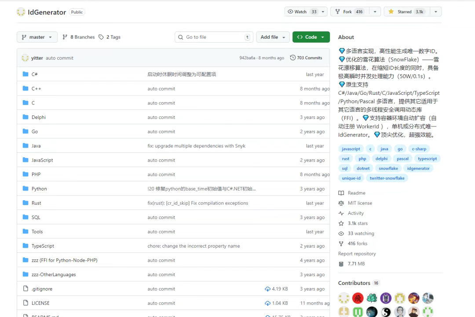Click the MIT license scale icon

(x=341, y=203)
